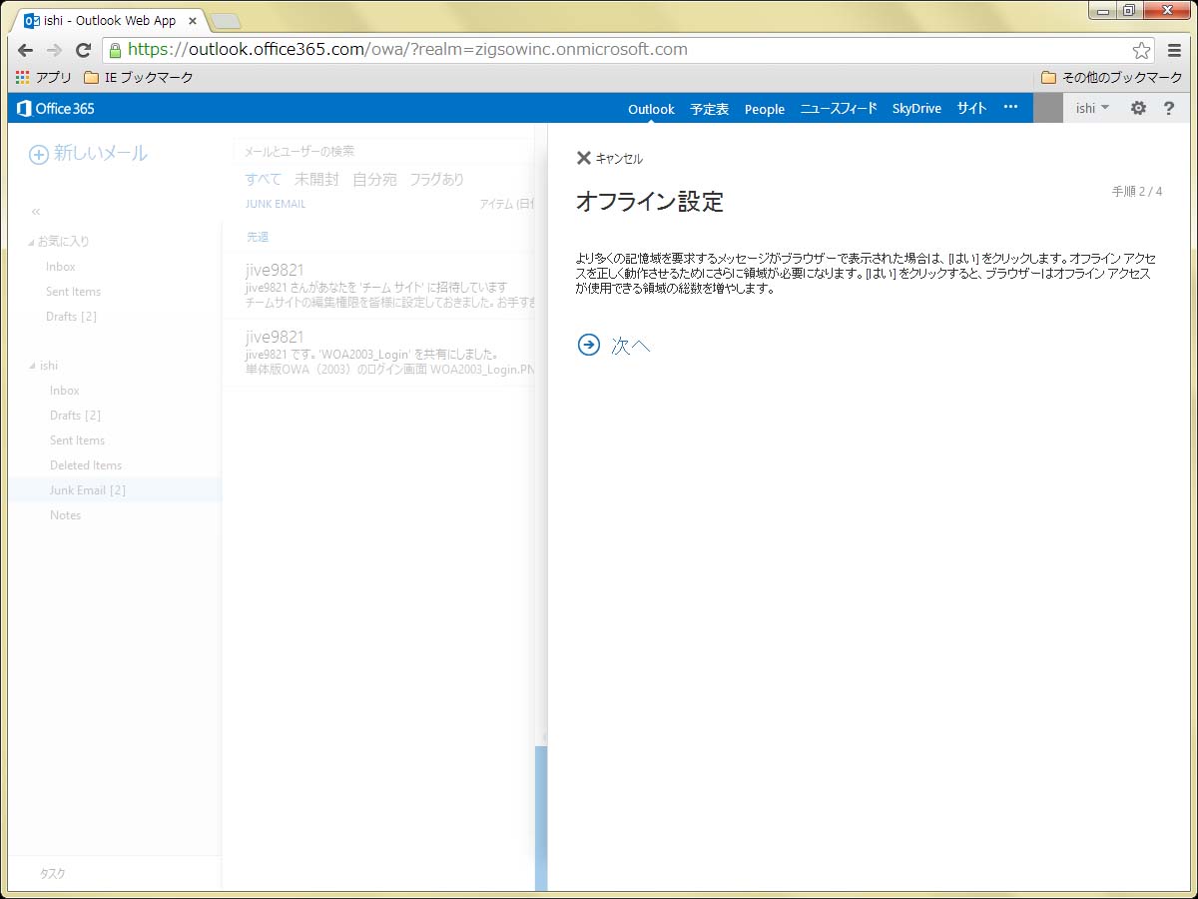Click the Office 365 logo
The width and height of the screenshot is (1198, 899).
(x=56, y=108)
